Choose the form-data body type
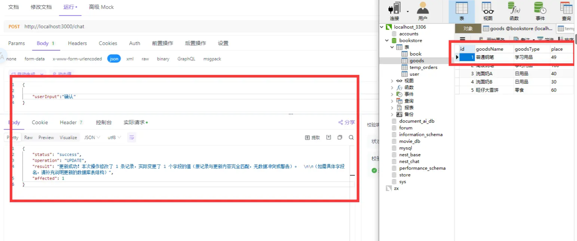577x241 pixels. pyautogui.click(x=34, y=59)
